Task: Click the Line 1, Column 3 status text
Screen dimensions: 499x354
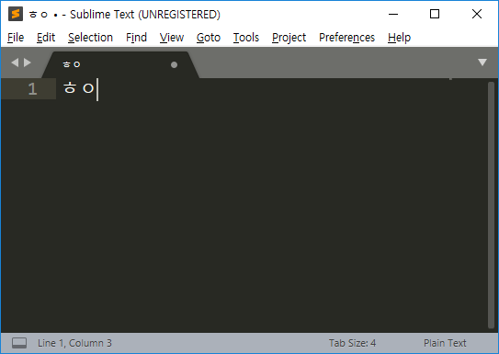Action: pos(74,343)
